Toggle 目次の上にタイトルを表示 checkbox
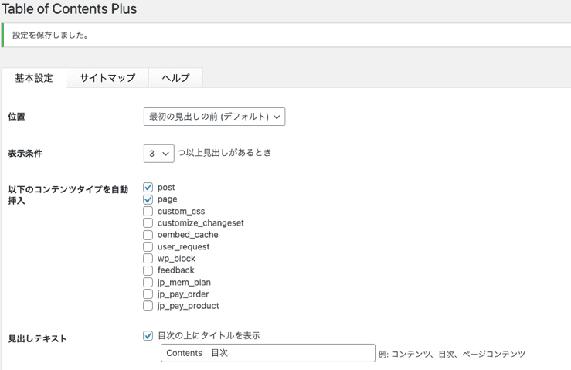The width and height of the screenshot is (571, 370). point(148,335)
